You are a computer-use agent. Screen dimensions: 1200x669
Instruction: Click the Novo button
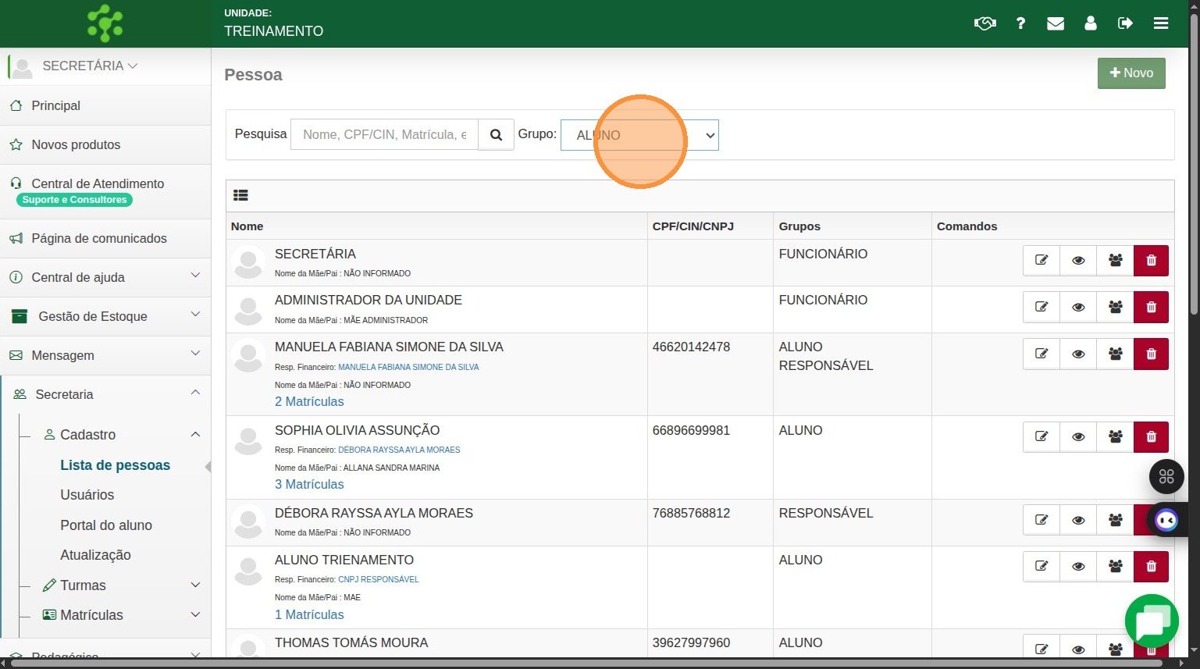click(x=1131, y=73)
